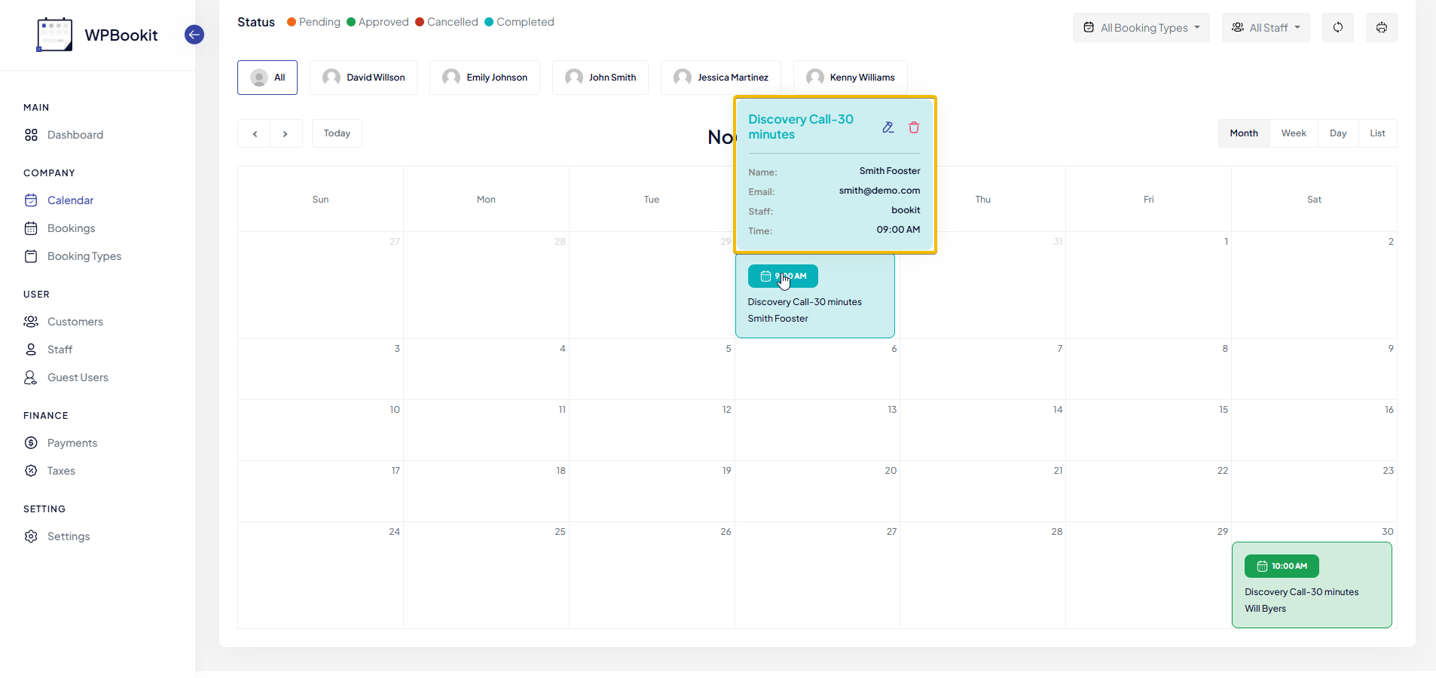Show only Kenny Williams bookings
This screenshot has width=1436, height=678.
pos(850,78)
